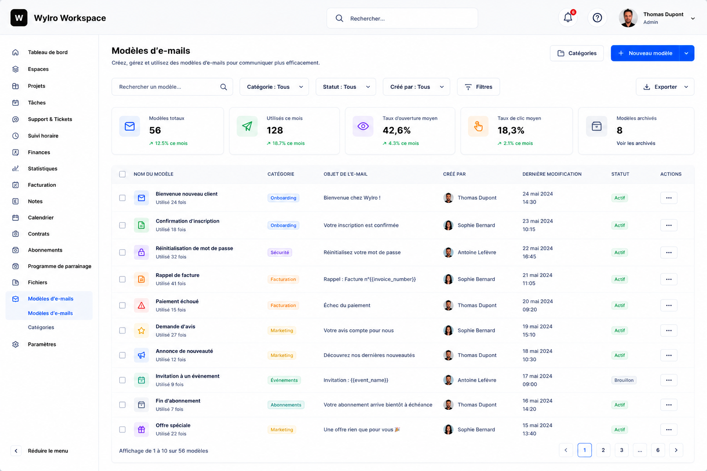The image size is (707, 471).
Task: Focus the global Rechercher field
Action: tap(402, 18)
